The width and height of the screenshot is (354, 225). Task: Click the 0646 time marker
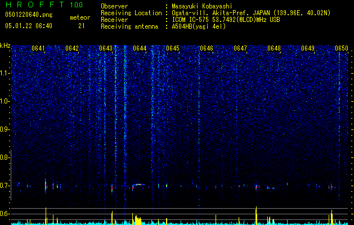pos(207,48)
